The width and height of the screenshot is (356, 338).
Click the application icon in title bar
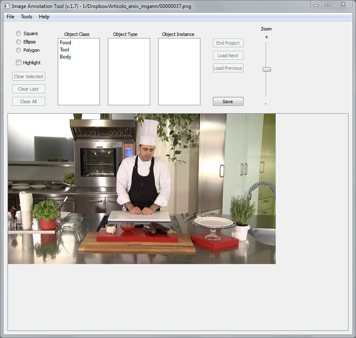tap(6, 6)
